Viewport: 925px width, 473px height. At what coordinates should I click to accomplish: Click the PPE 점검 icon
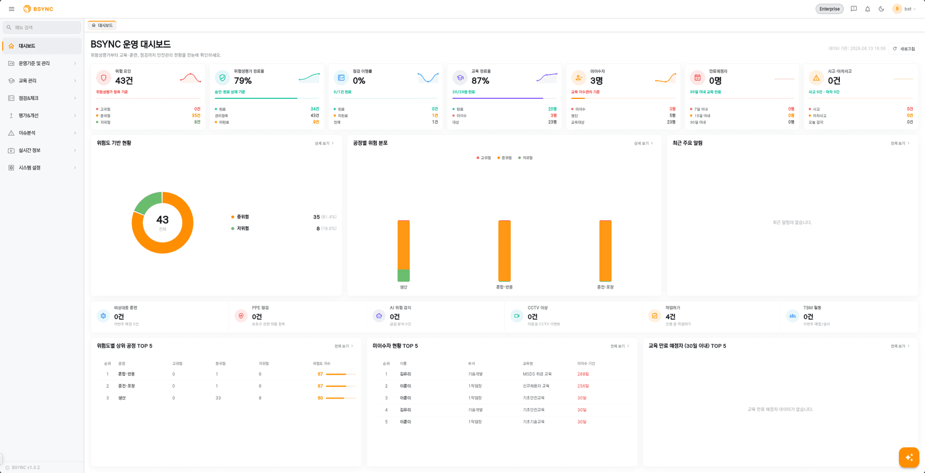[x=241, y=316]
